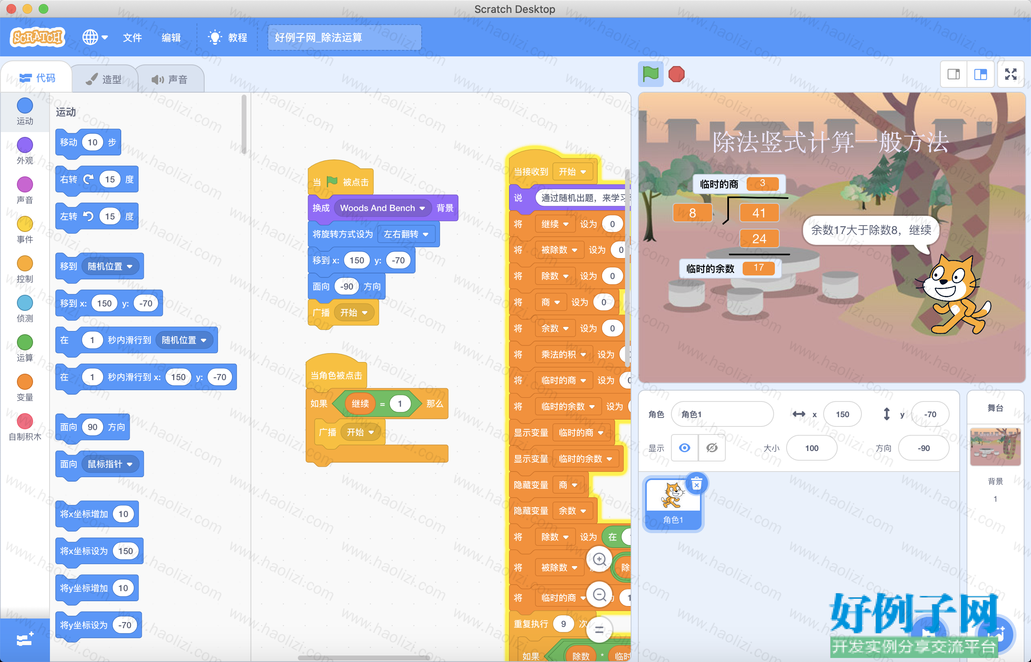Click the clockwise rotate icon in 右转 block
Image resolution: width=1031 pixels, height=662 pixels.
[x=88, y=179]
